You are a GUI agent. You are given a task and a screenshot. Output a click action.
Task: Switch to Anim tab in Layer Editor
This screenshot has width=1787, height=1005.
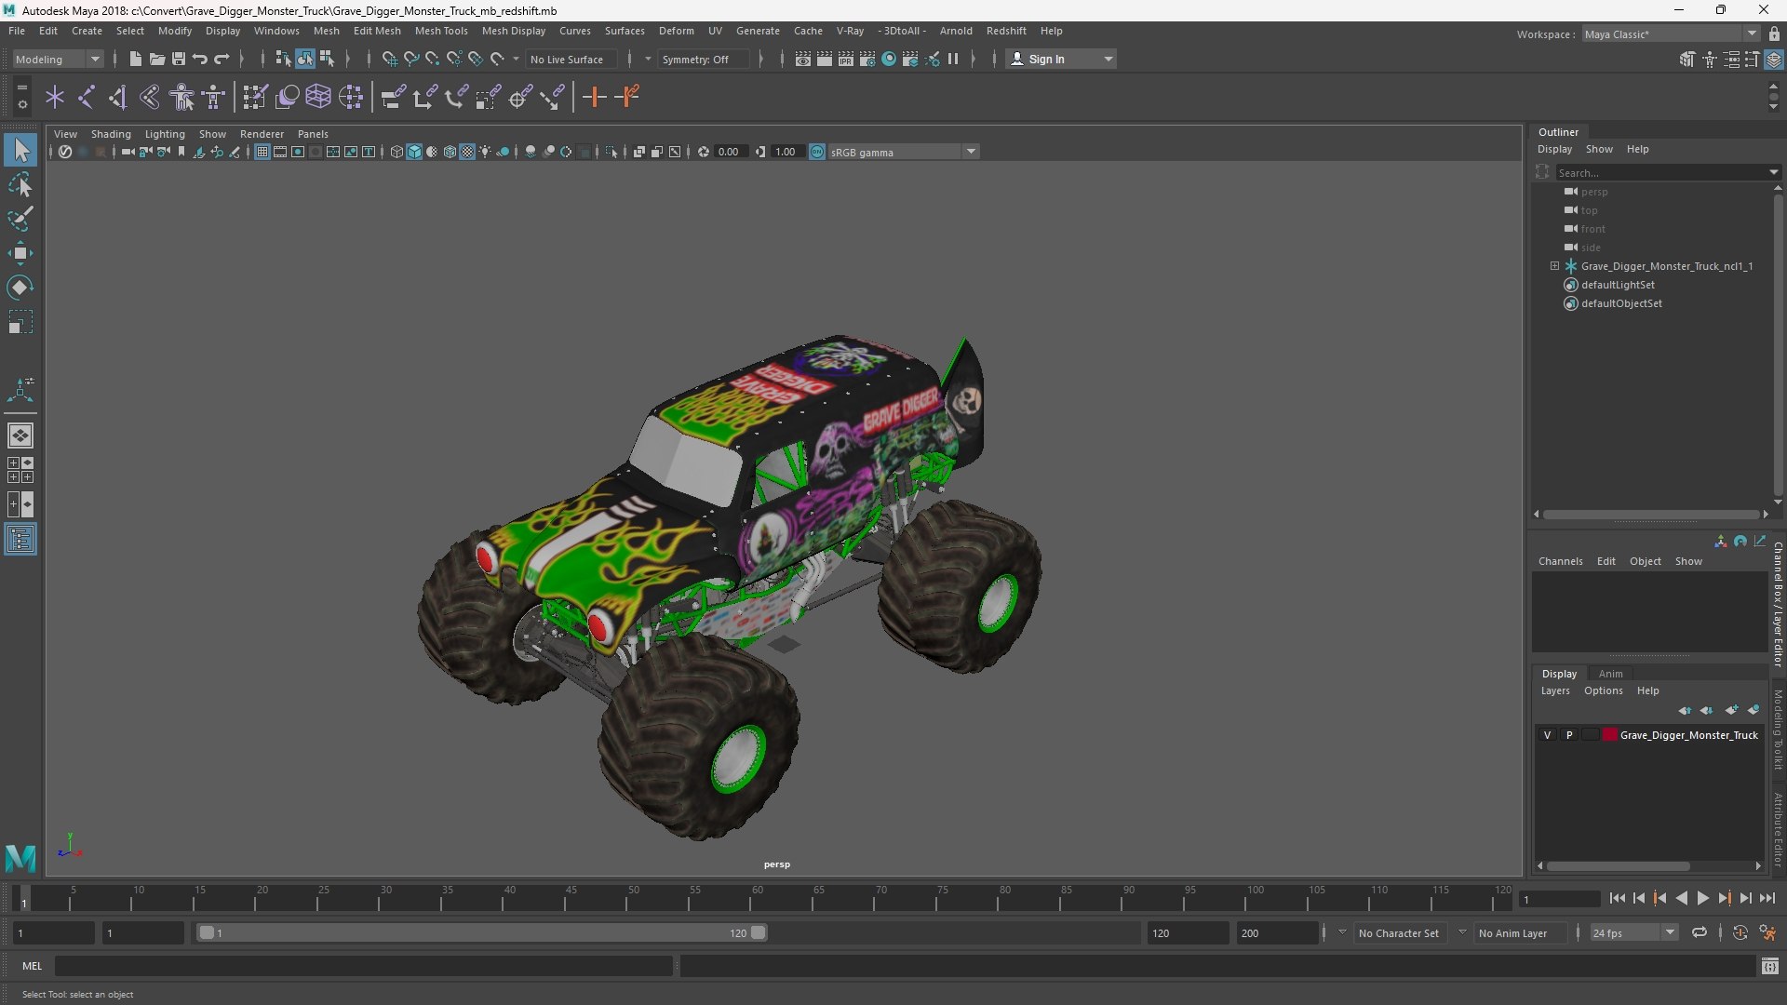point(1610,674)
